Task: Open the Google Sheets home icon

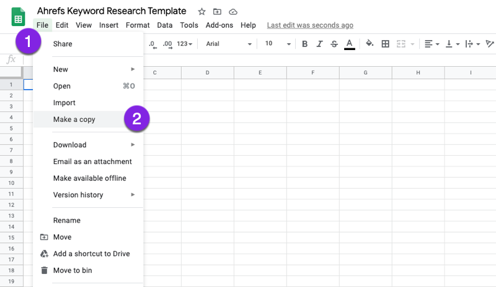Action: (x=18, y=17)
